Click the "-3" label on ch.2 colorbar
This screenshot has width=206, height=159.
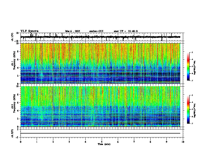point(192,95)
